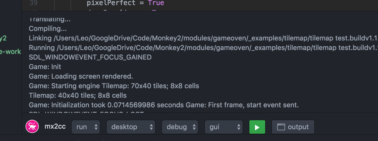Open the output panel button
The width and height of the screenshot is (378, 141).
click(293, 127)
